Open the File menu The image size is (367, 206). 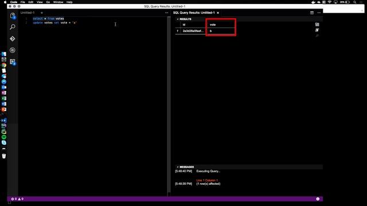click(x=23, y=2)
